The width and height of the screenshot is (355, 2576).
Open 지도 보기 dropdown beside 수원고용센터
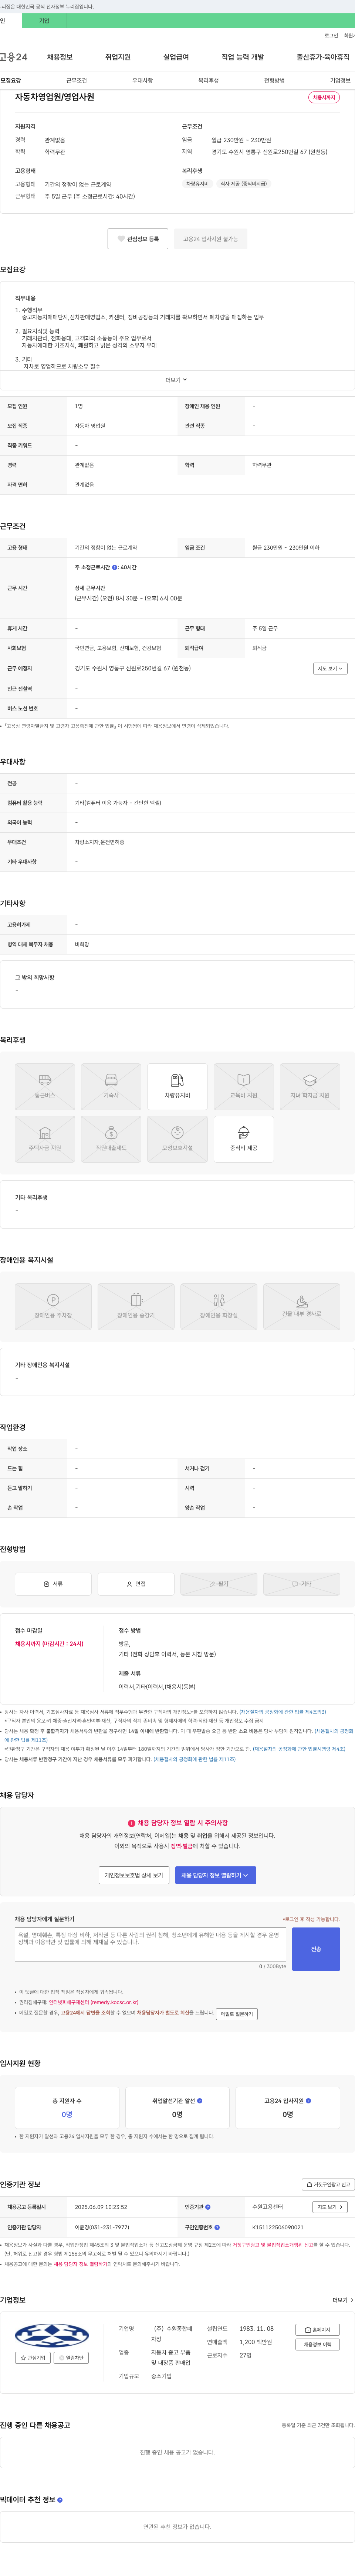tap(330, 2207)
